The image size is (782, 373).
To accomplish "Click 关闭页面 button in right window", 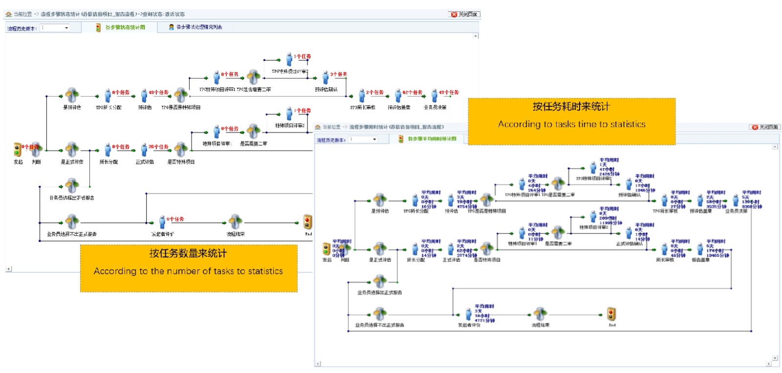I will click(764, 127).
